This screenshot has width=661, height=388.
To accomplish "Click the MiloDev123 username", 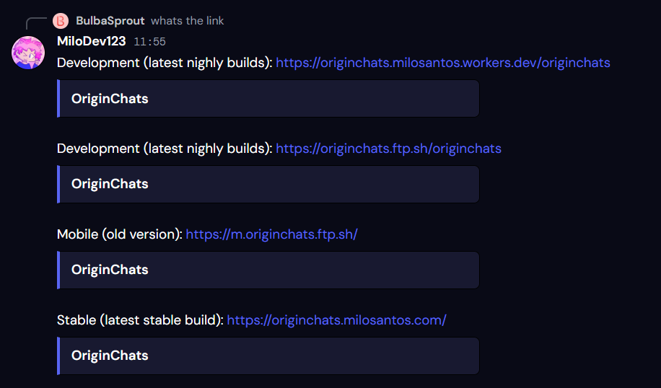I will (91, 41).
